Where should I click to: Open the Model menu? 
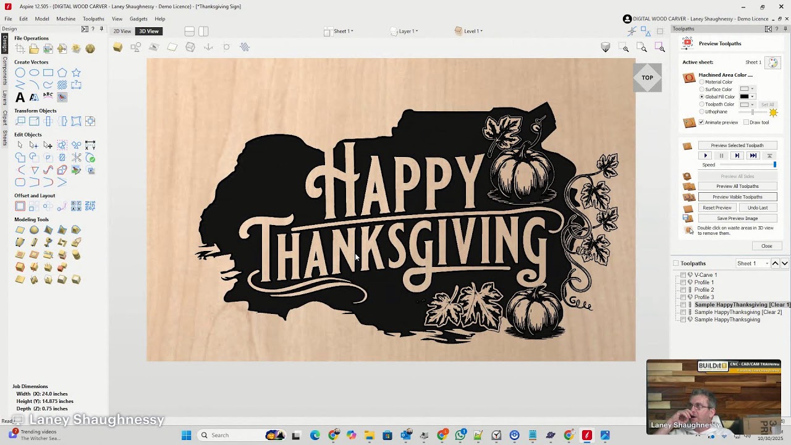42,19
